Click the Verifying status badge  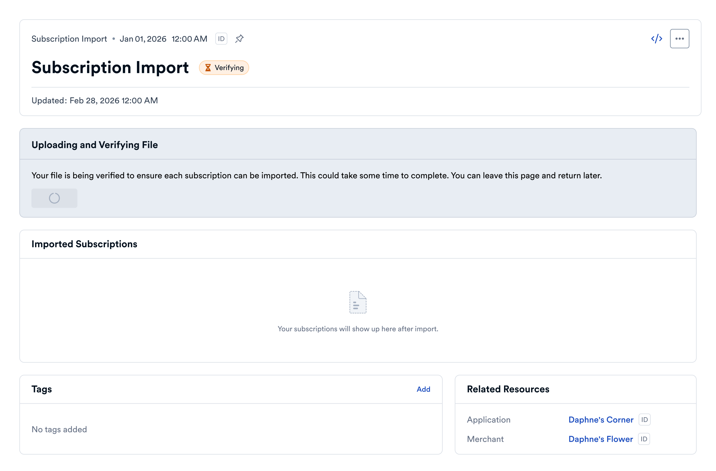click(224, 67)
